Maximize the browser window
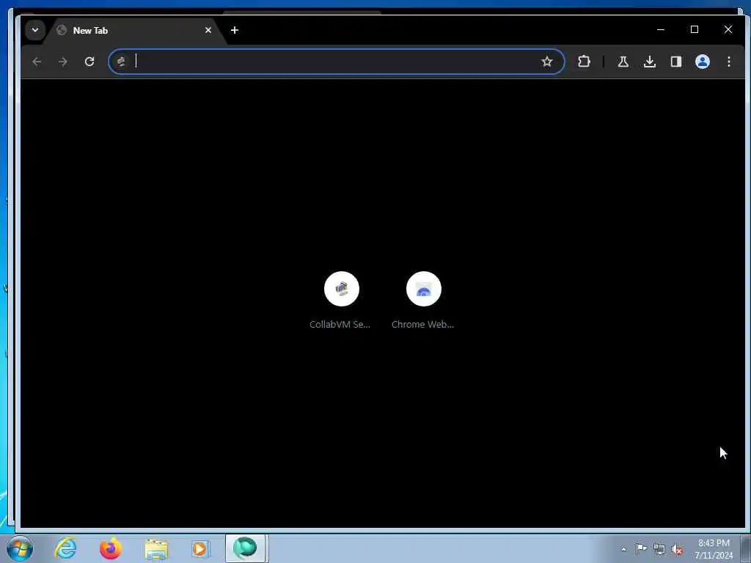This screenshot has height=563, width=751. click(694, 29)
